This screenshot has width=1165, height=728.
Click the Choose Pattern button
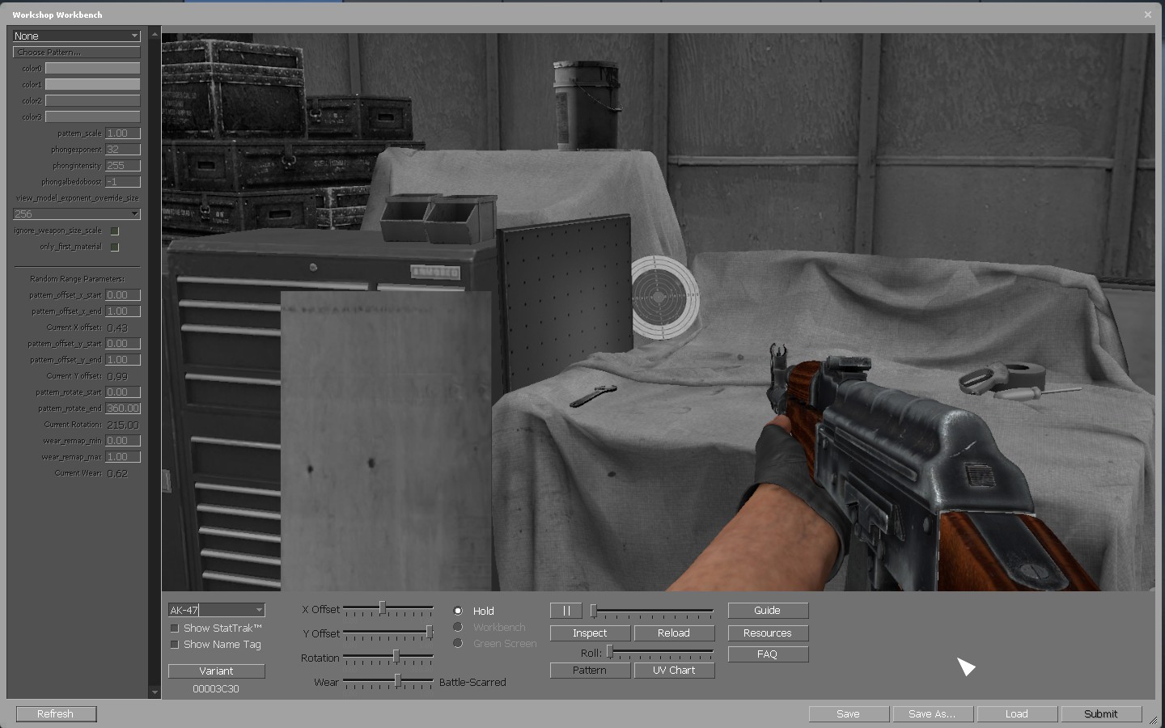click(77, 52)
